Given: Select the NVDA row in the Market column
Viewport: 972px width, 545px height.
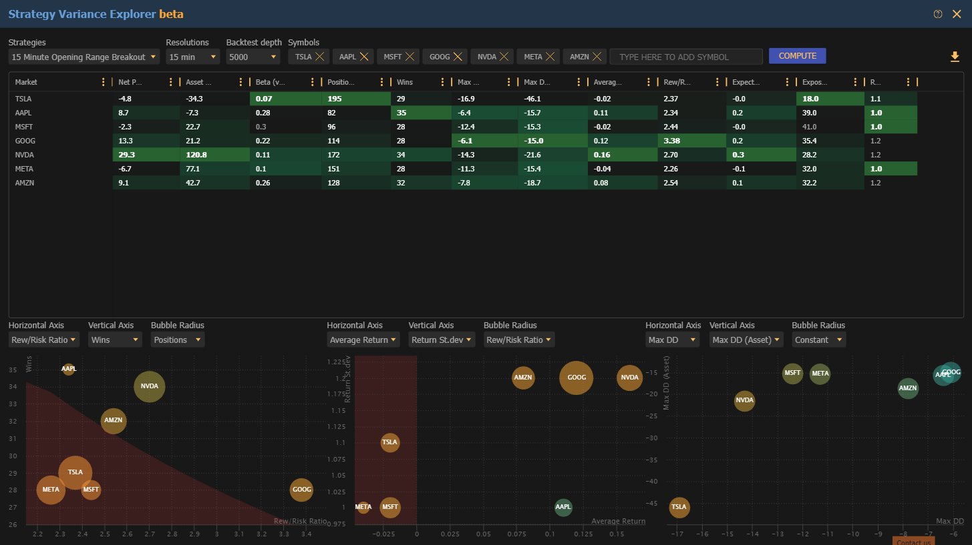Looking at the screenshot, I should click(61, 153).
